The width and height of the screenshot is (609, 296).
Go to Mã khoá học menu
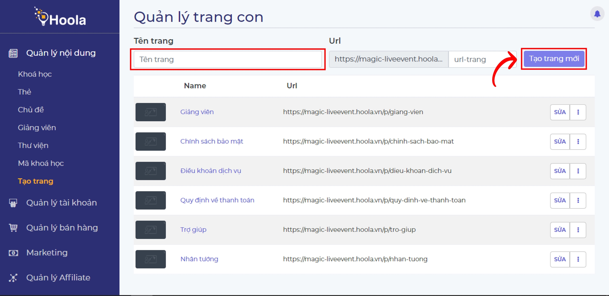(x=41, y=163)
